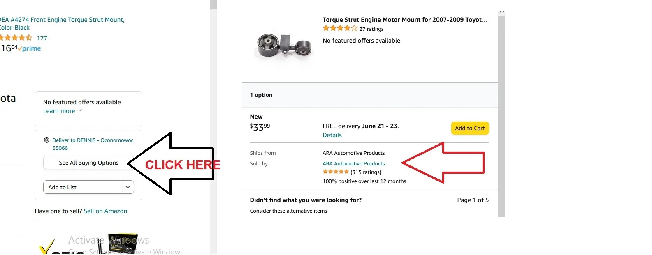Click the star rating with 177 reviews
Image resolution: width=652 pixels, height=255 pixels.
click(16, 38)
